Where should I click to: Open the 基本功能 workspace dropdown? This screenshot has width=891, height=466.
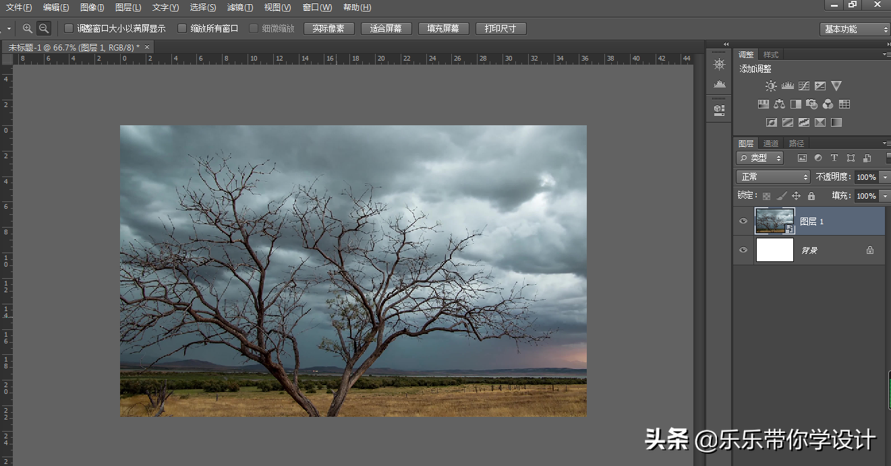pos(855,29)
